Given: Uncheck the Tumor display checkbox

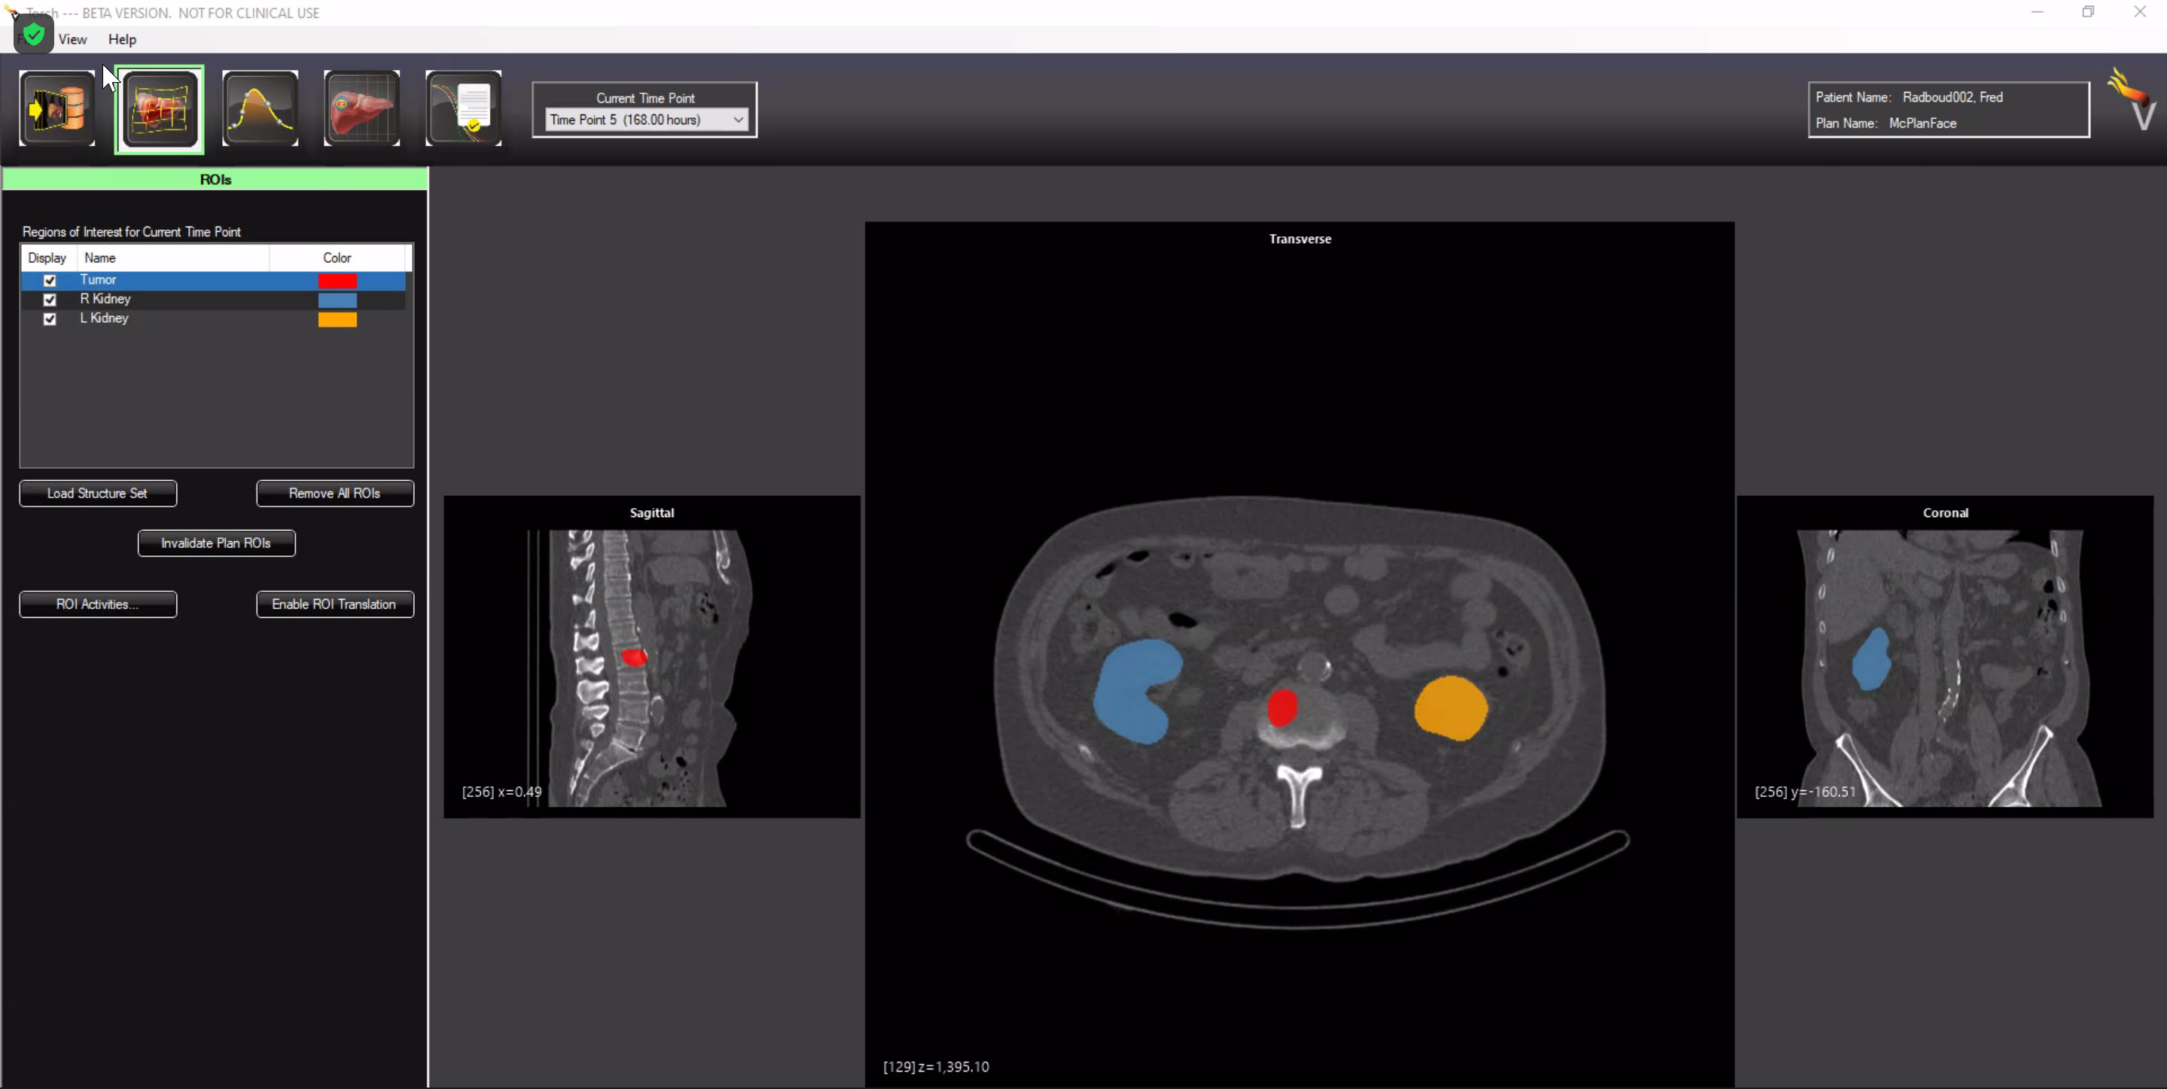Looking at the screenshot, I should (50, 280).
